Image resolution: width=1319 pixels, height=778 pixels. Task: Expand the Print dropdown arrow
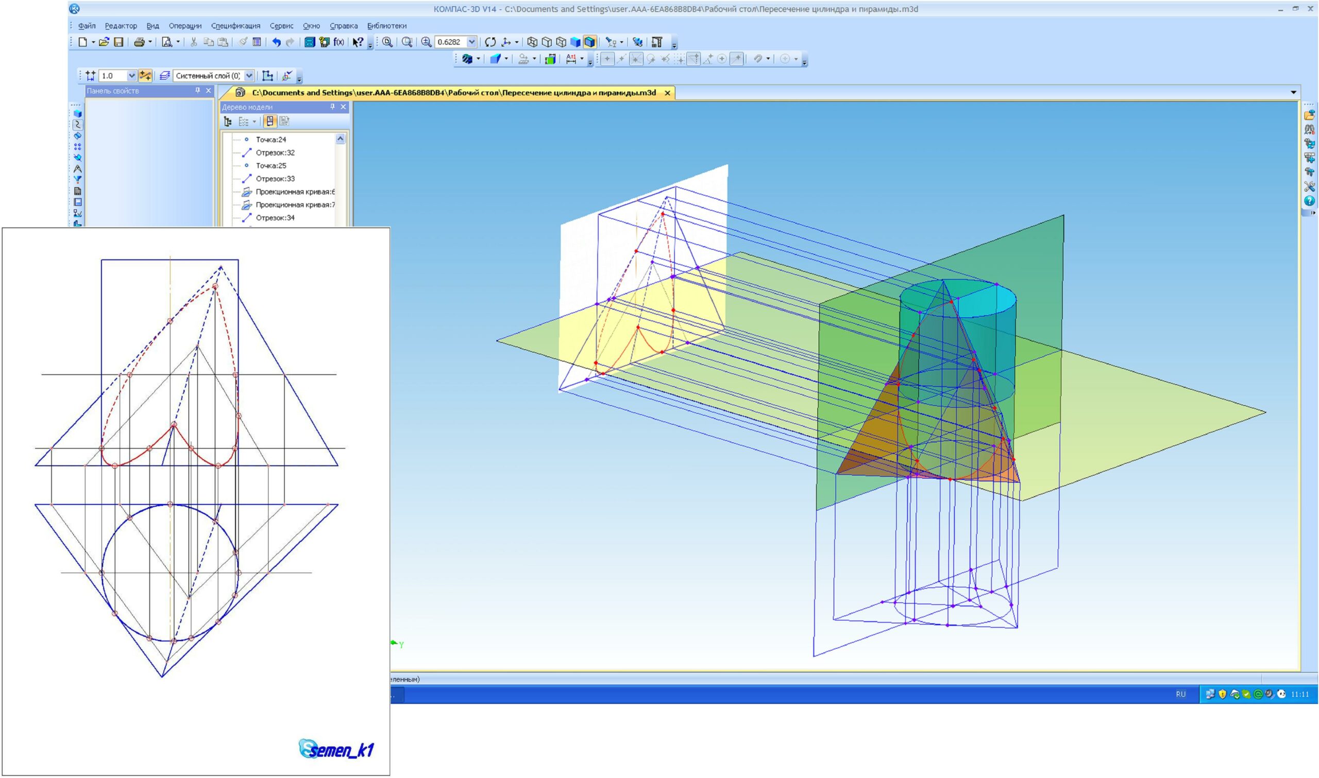(x=150, y=42)
